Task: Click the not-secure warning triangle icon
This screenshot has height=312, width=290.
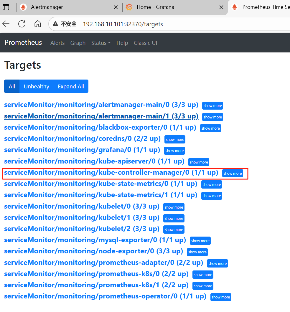Action: pos(55,24)
